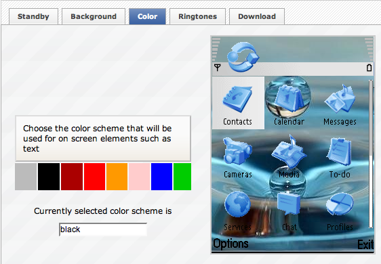Click the antenna signal icon
The image size is (381, 264).
pyautogui.click(x=217, y=68)
